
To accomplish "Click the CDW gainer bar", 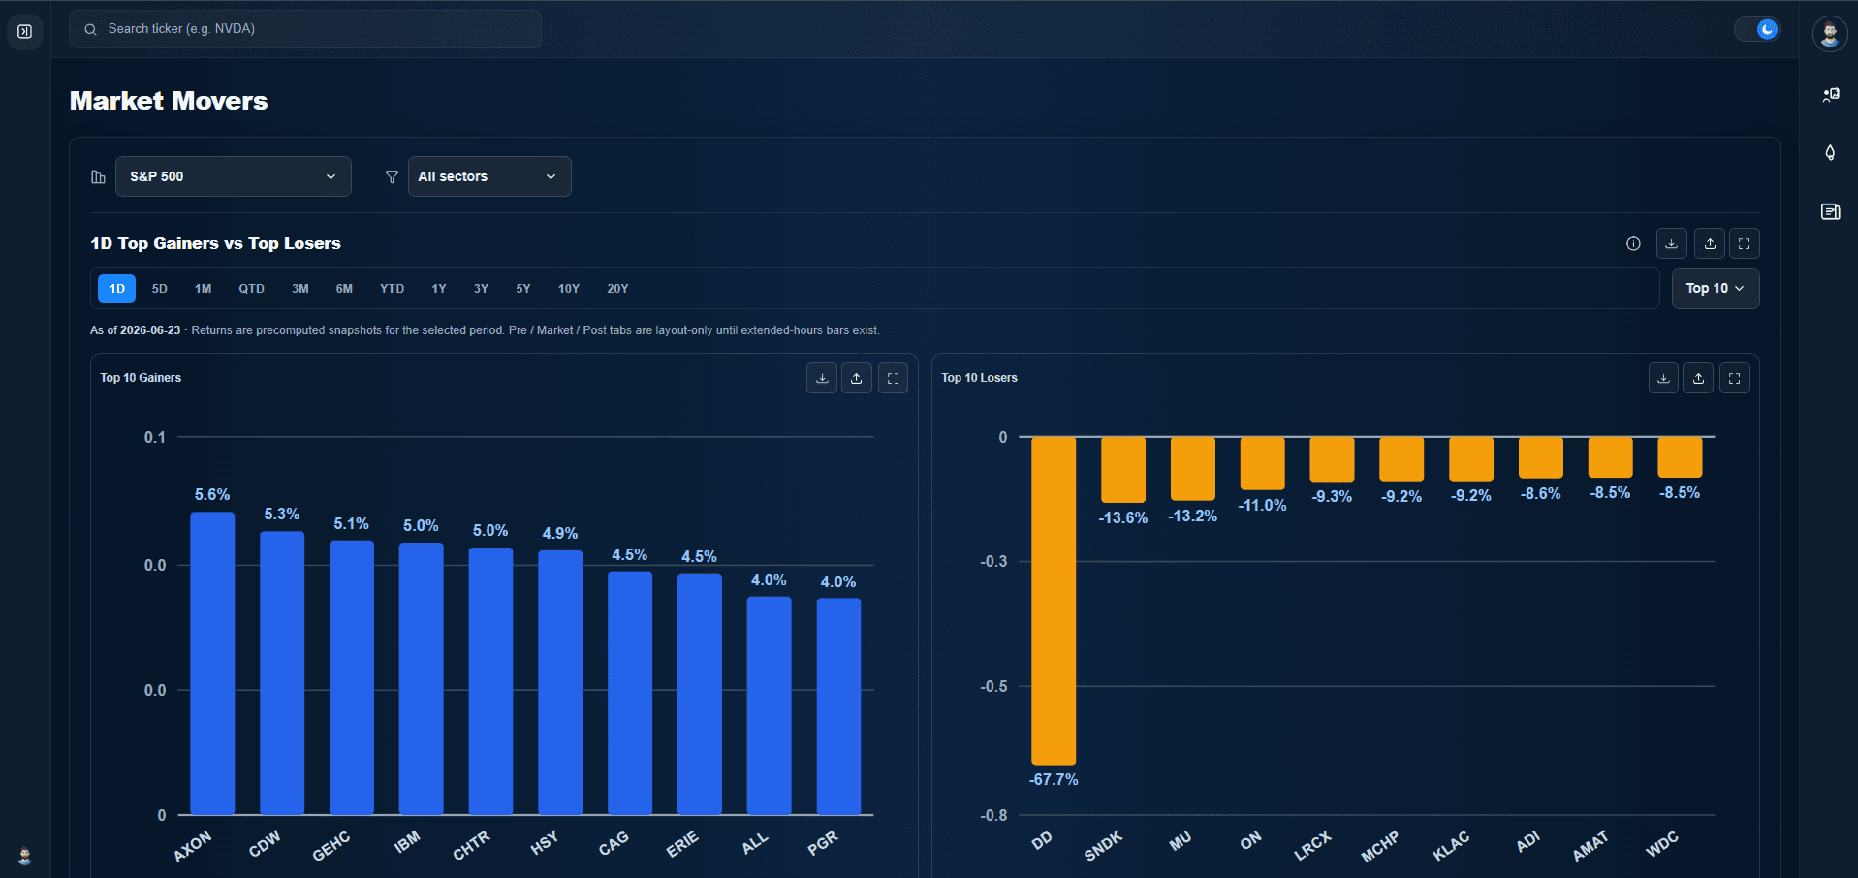I will pos(282,674).
